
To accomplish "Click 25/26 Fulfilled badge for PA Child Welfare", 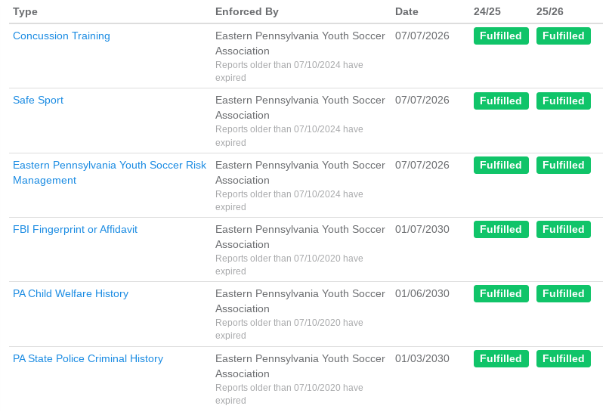I will [564, 294].
